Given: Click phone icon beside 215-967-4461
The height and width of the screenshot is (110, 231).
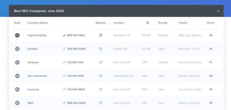Looking at the screenshot, I should coord(64,76).
